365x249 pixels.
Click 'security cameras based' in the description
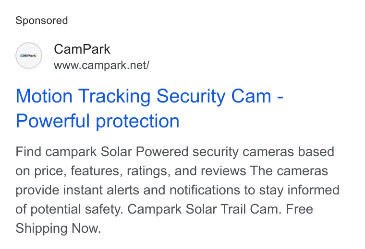pyautogui.click(x=263, y=152)
